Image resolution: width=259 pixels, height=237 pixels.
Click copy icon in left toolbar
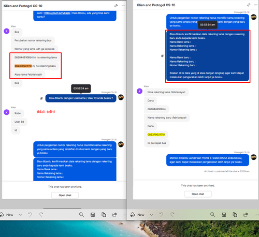[x=104, y=215]
